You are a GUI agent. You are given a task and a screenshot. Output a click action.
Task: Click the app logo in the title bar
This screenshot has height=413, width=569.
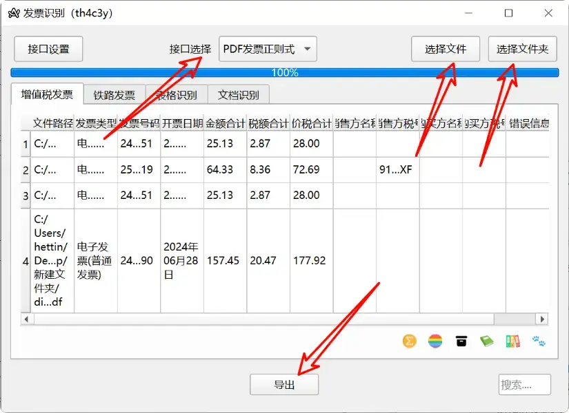click(x=14, y=12)
